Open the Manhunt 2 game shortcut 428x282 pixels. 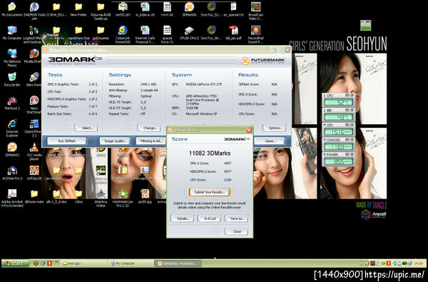[12, 103]
